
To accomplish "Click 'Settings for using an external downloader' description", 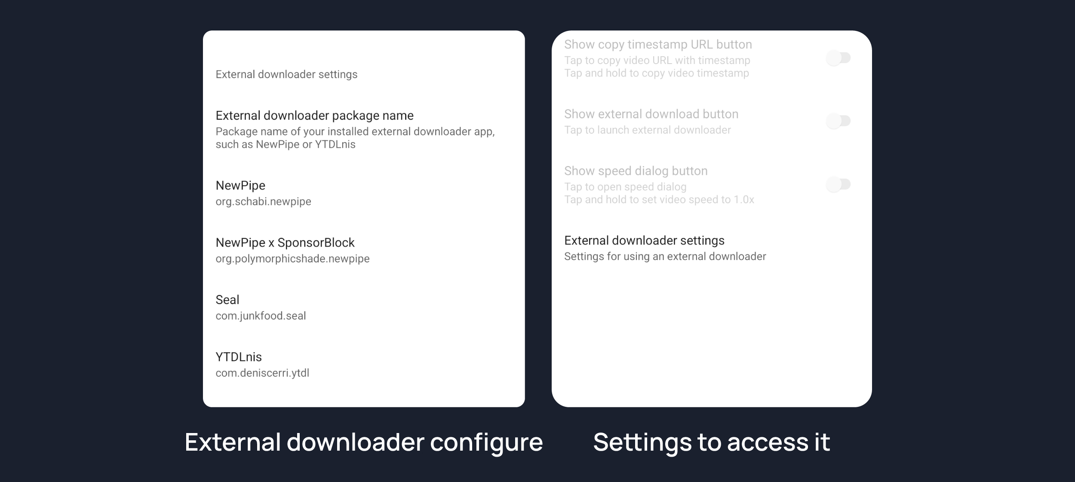I will 665,256.
